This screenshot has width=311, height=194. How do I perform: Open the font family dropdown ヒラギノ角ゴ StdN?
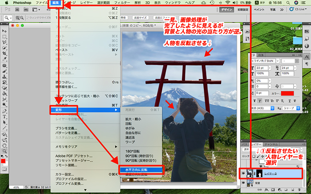(278, 61)
